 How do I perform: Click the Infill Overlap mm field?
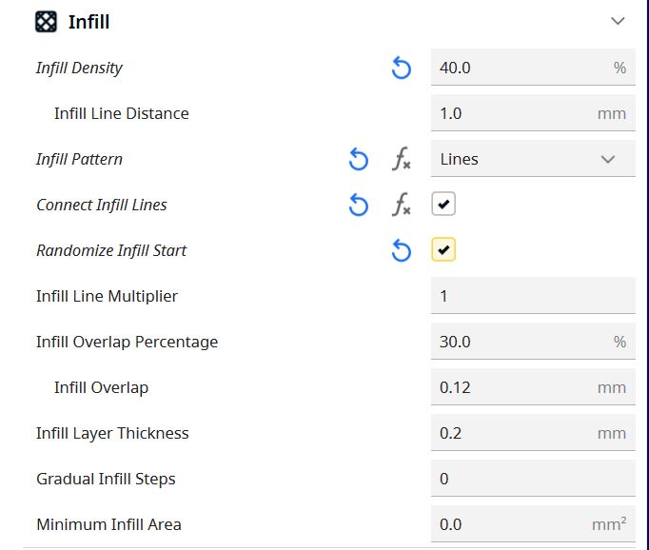[533, 387]
